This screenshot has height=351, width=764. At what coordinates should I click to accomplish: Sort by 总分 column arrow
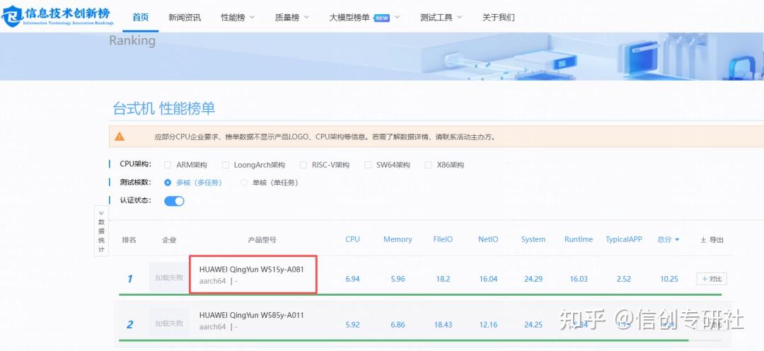[x=677, y=239]
